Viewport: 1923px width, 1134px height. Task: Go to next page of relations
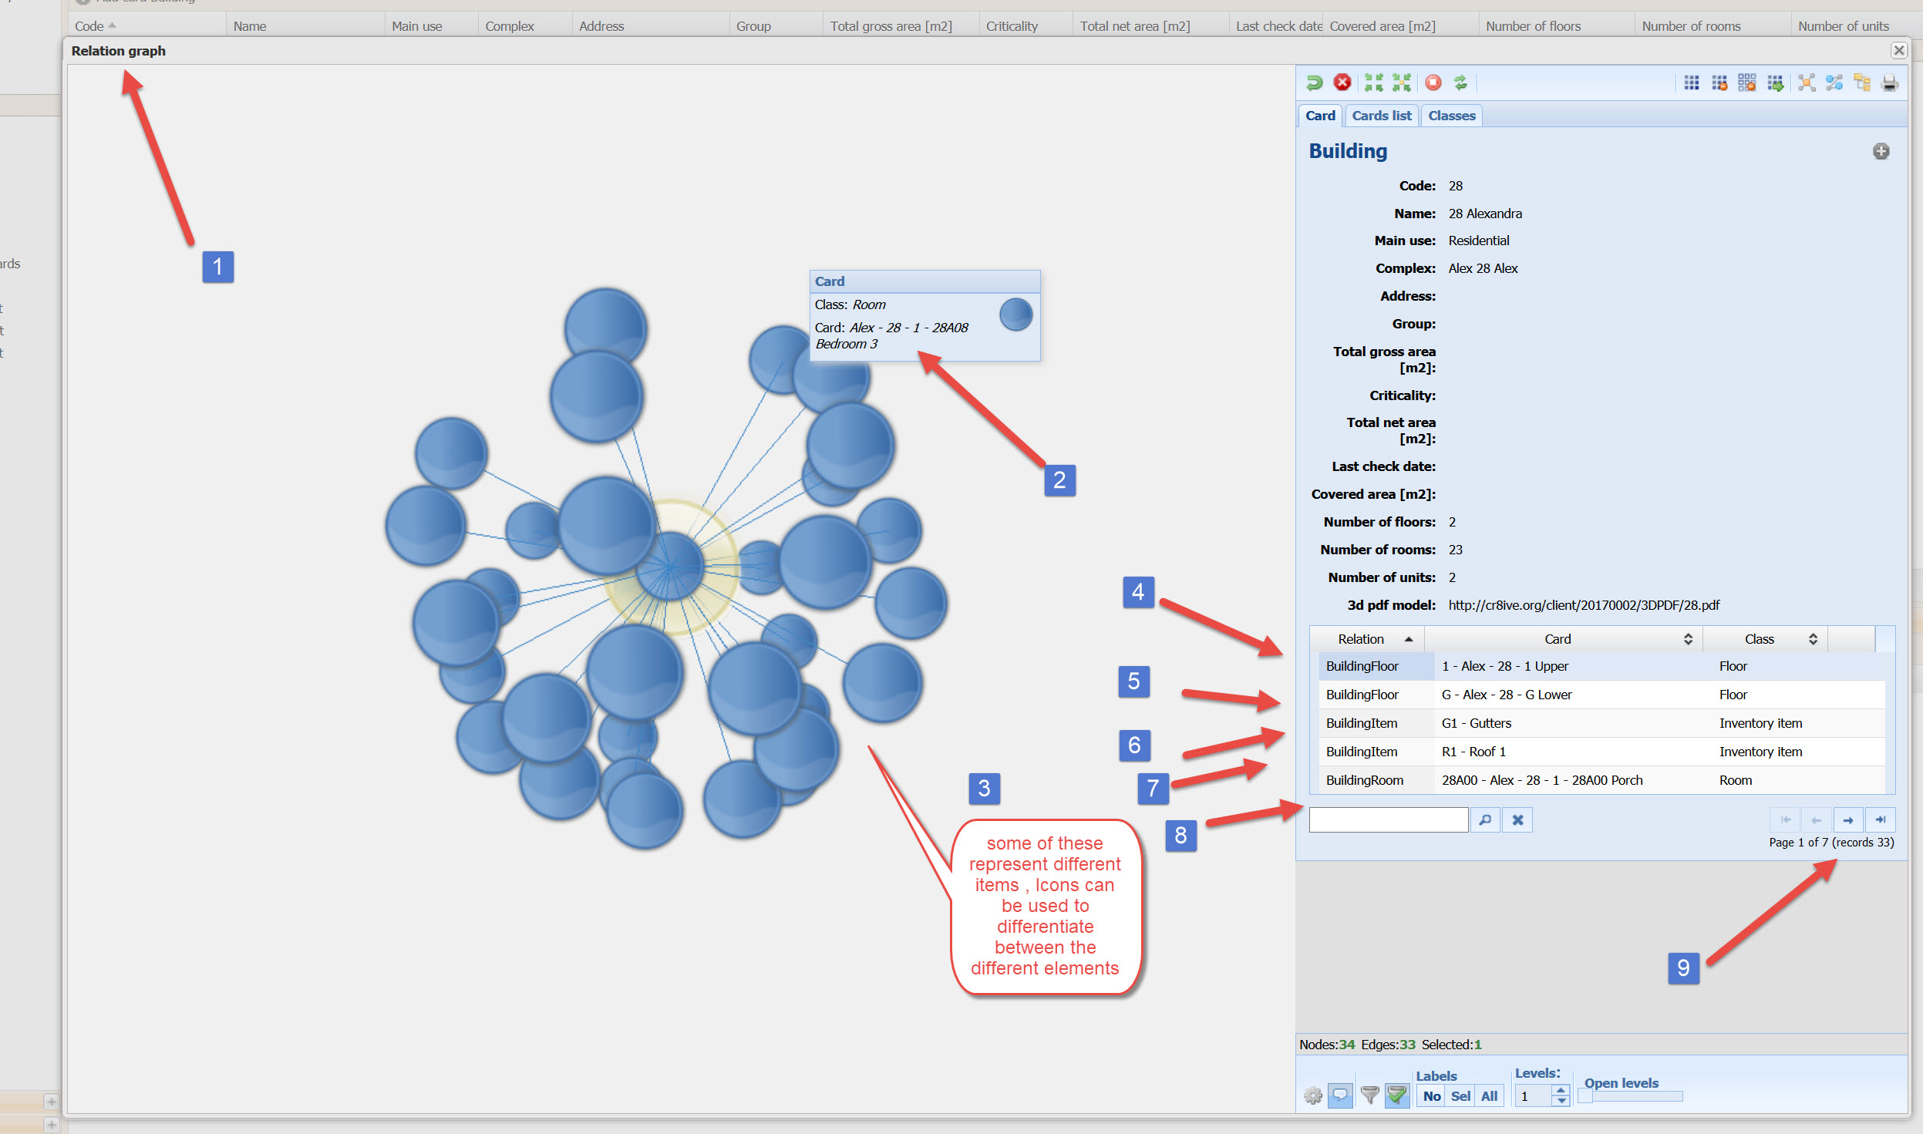point(1848,820)
